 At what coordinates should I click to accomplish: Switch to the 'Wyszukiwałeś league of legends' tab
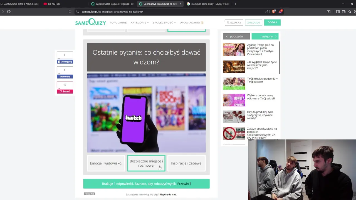(x=113, y=4)
